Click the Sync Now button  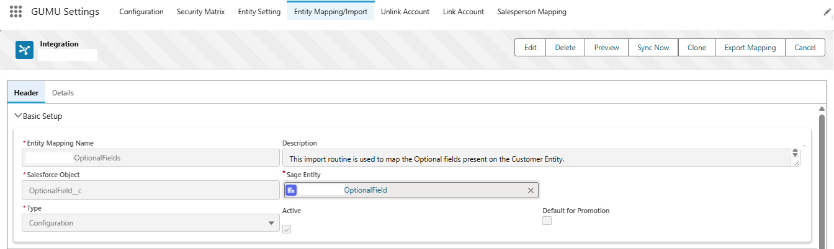[653, 48]
